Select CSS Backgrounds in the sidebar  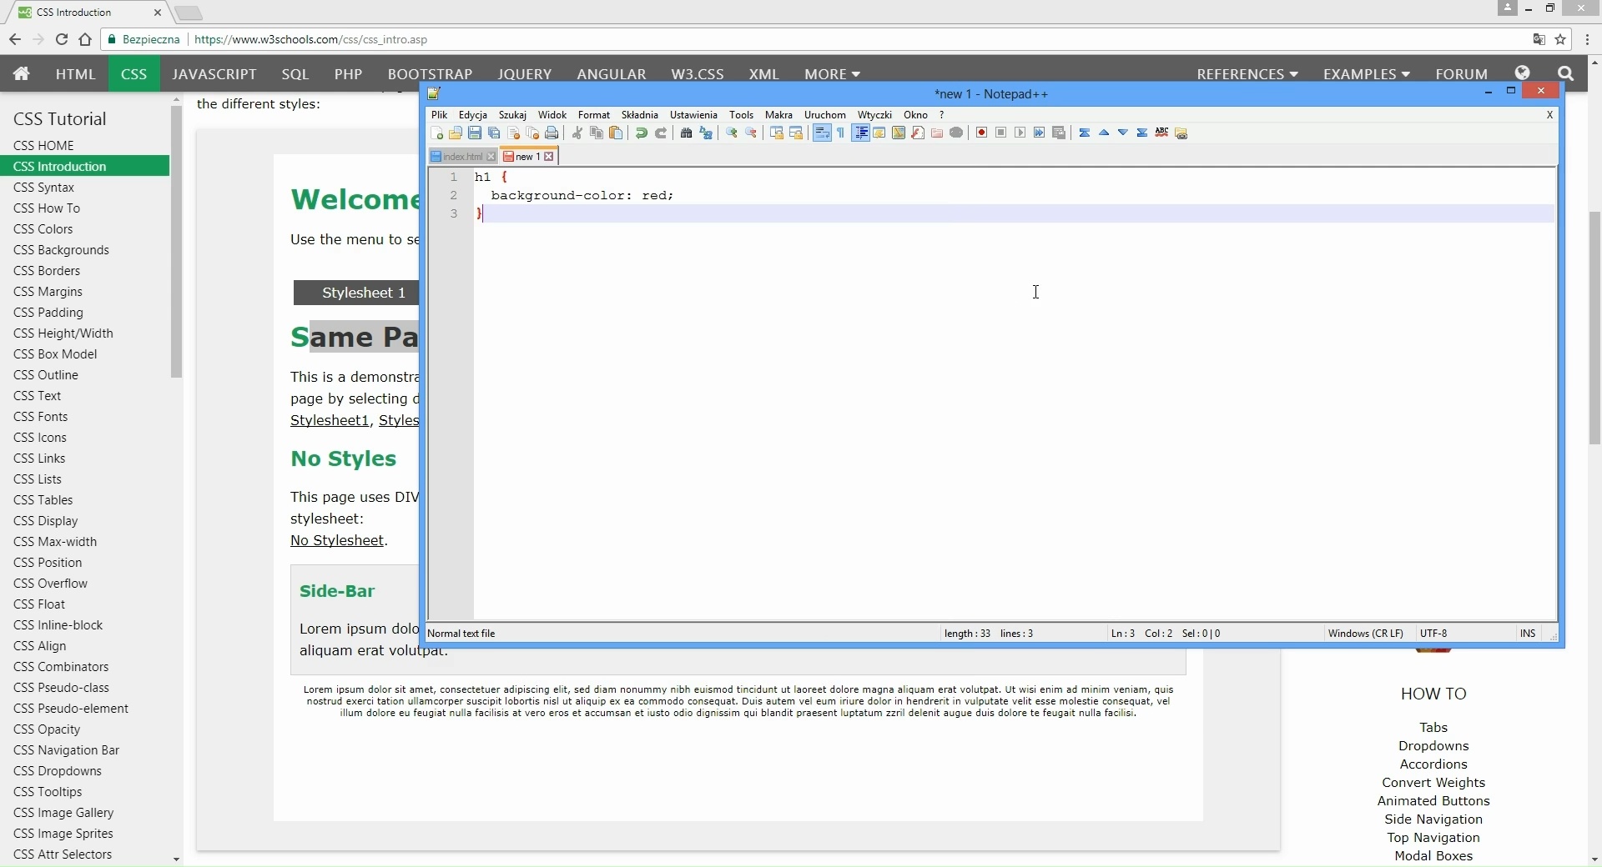pos(62,249)
